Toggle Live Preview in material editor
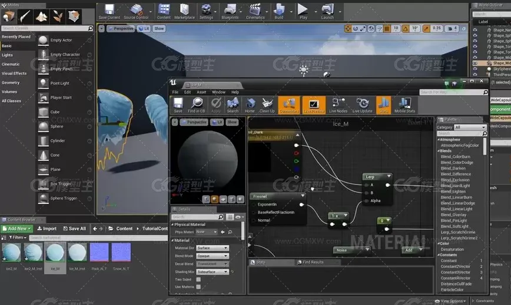The width and height of the screenshot is (511, 305). pos(314,105)
